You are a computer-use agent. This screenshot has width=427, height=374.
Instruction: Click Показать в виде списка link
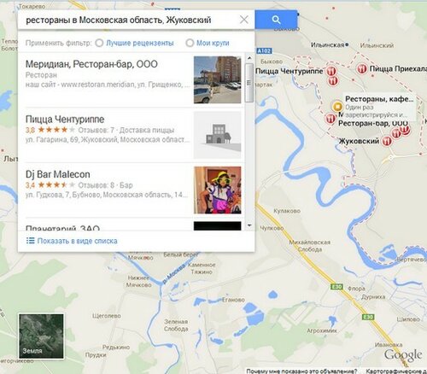click(77, 241)
